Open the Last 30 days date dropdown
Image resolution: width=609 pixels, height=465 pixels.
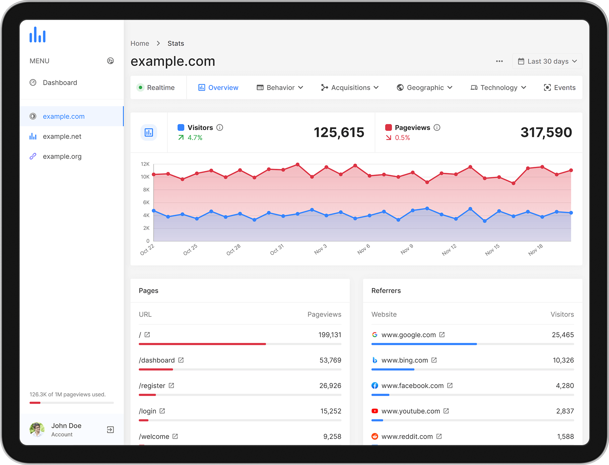click(x=547, y=61)
